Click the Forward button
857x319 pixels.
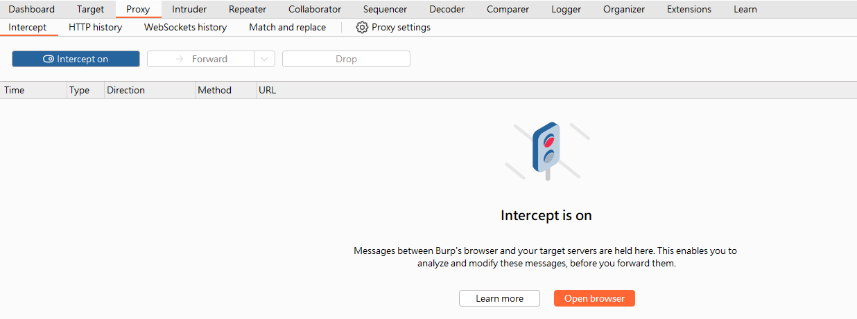pyautogui.click(x=201, y=59)
